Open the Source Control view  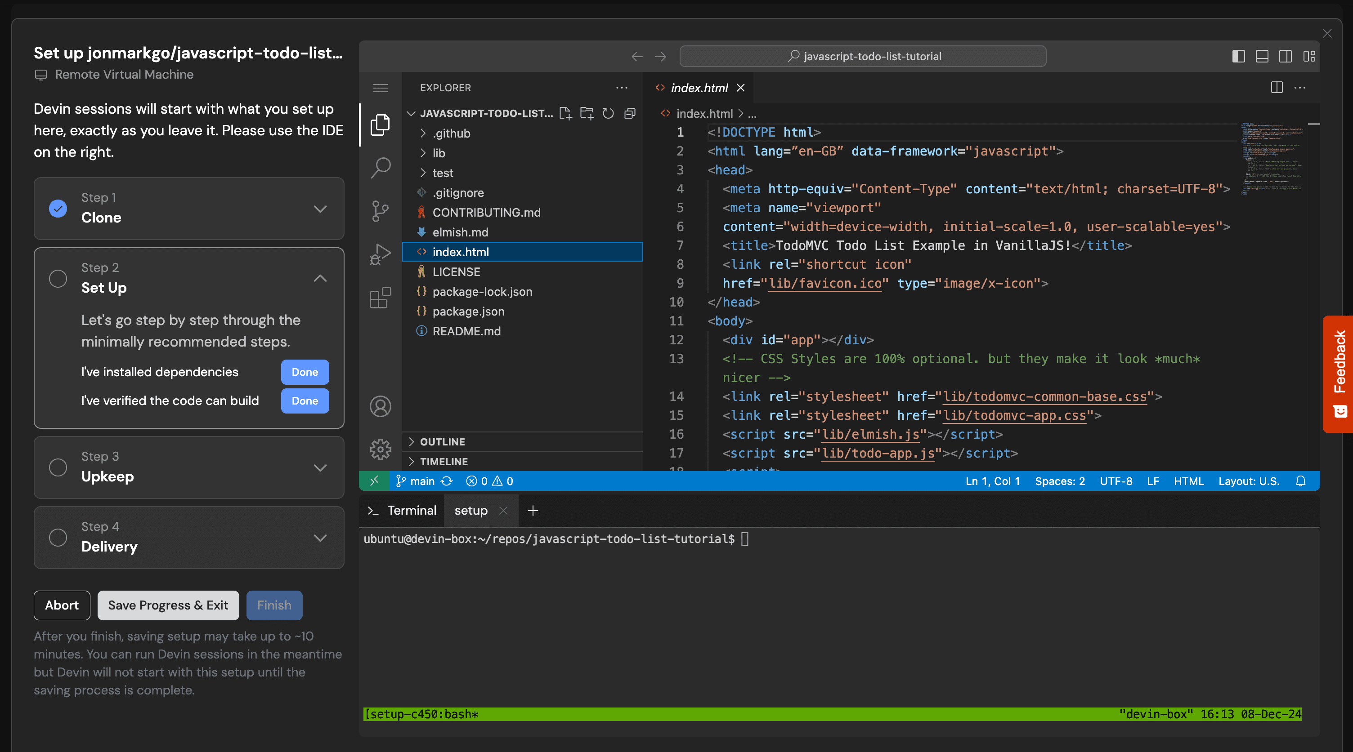(x=380, y=211)
